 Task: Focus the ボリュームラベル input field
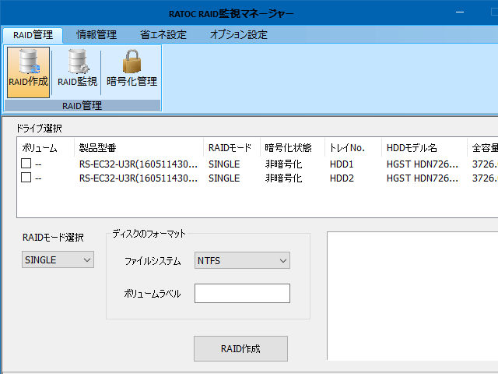[242, 293]
